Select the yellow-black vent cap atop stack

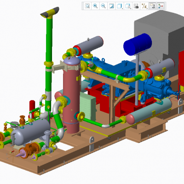coord(50,12)
